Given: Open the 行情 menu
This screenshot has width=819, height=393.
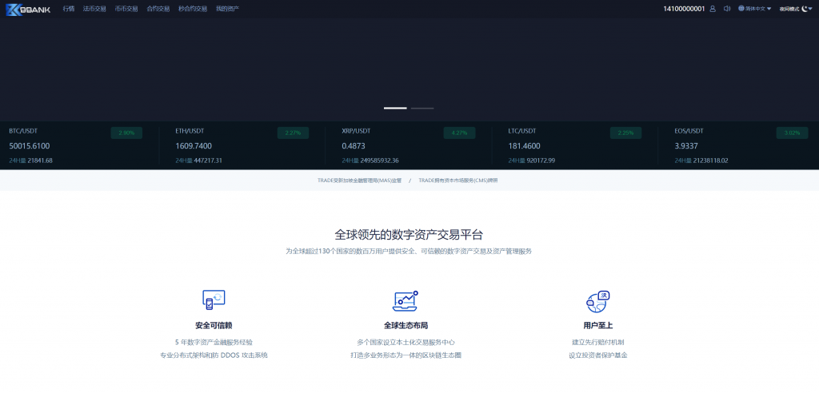Looking at the screenshot, I should coord(69,9).
